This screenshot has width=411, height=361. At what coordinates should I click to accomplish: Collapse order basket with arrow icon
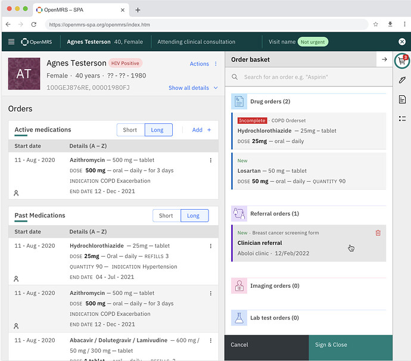coord(384,60)
